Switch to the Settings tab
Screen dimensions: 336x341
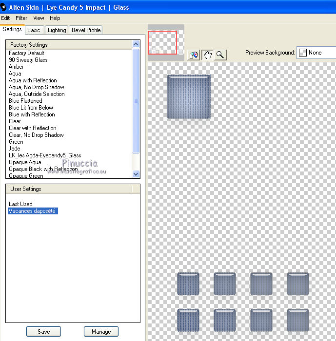[12, 29]
